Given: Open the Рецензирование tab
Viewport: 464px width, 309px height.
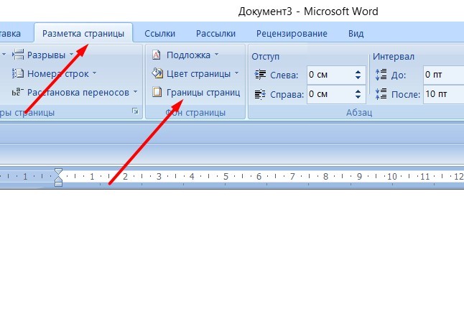Looking at the screenshot, I should coord(292,33).
